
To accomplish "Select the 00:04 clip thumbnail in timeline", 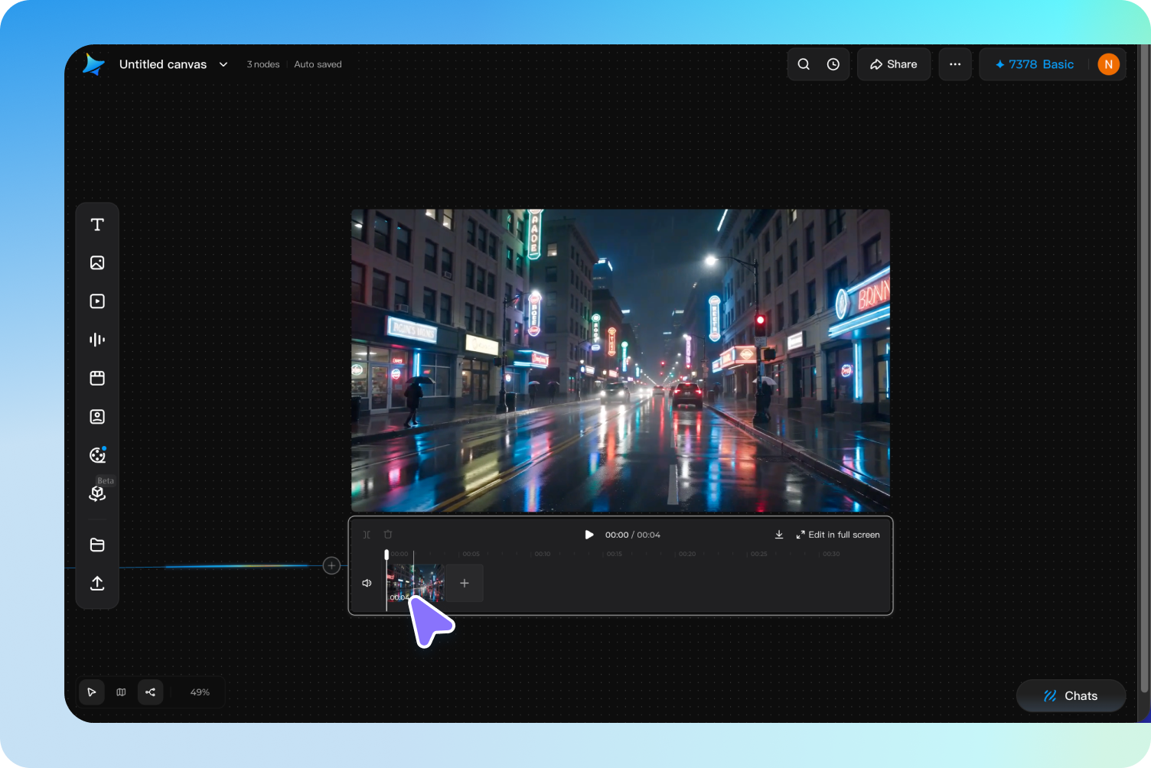I will click(x=416, y=583).
